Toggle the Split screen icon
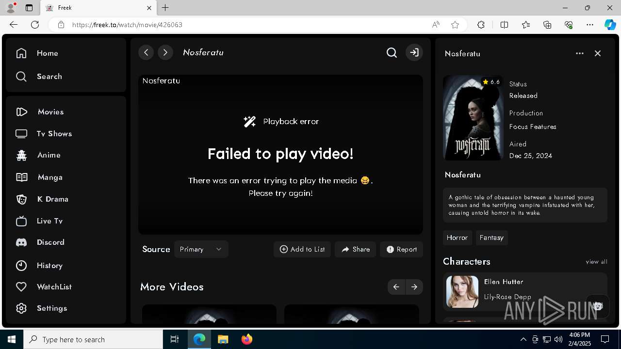The height and width of the screenshot is (349, 621). (x=504, y=25)
